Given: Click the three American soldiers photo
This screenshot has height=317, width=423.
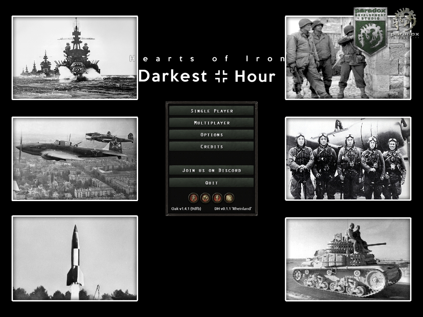Looking at the screenshot, I should [x=348, y=58].
